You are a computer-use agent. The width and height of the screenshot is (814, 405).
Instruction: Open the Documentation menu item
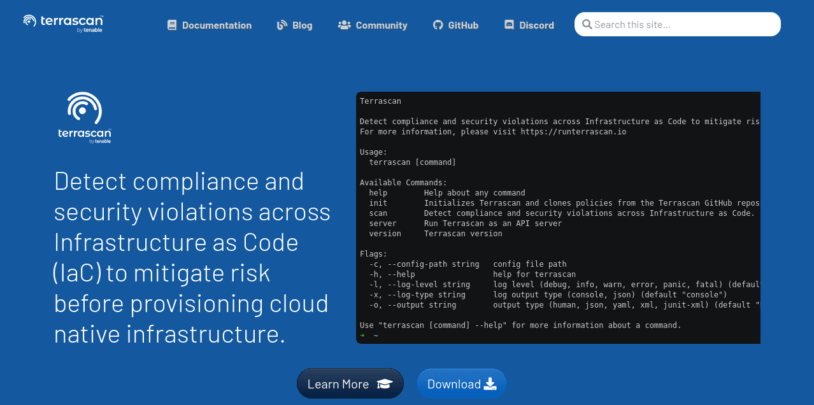(210, 25)
